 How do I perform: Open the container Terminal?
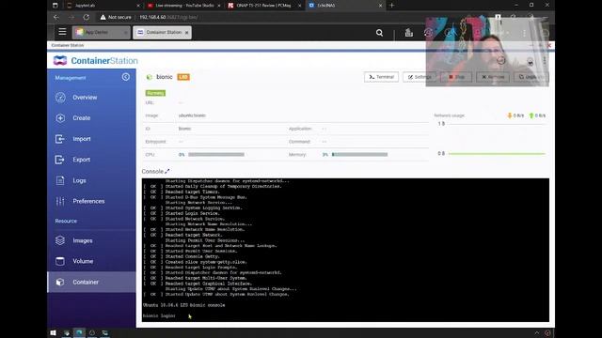point(381,77)
